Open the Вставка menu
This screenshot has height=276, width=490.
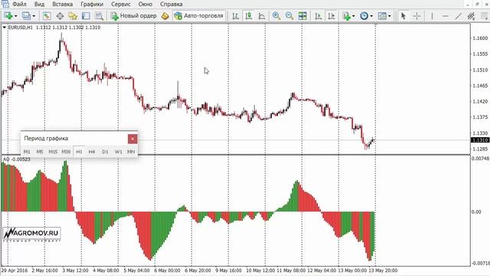point(63,4)
